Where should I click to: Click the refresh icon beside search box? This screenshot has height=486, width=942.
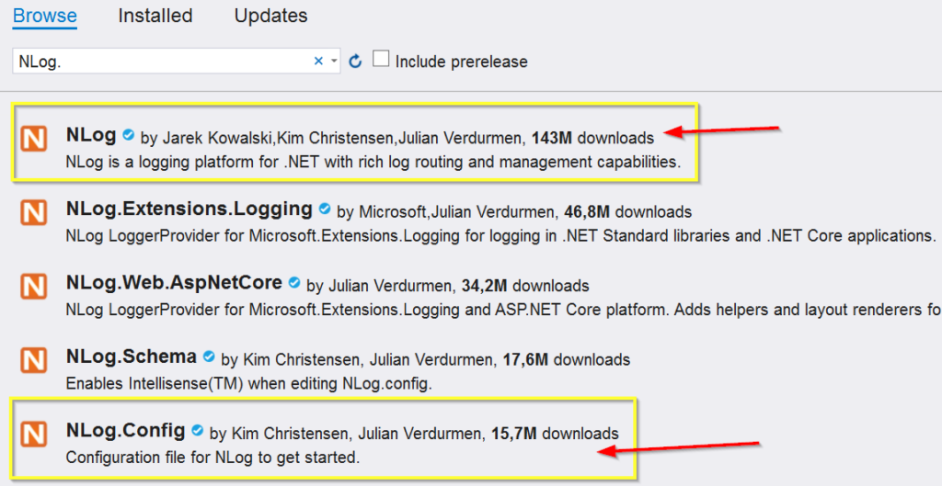coord(356,62)
